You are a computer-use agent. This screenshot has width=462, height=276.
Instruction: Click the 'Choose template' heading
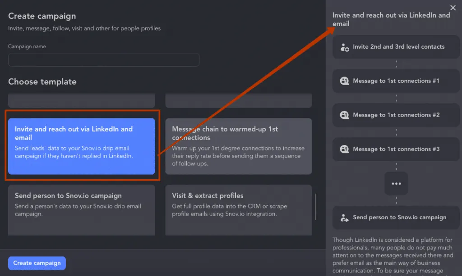click(42, 81)
